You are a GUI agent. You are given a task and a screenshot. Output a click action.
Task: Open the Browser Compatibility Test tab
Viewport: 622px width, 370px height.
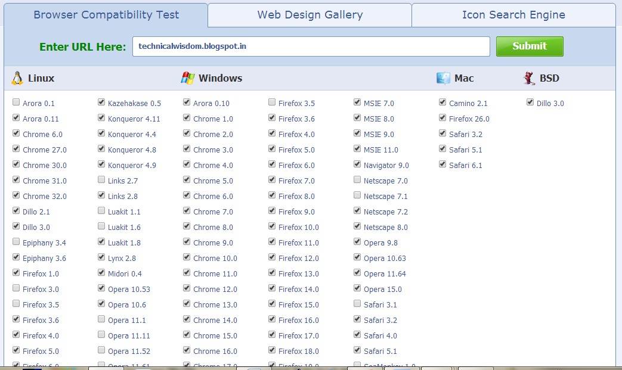click(x=106, y=15)
